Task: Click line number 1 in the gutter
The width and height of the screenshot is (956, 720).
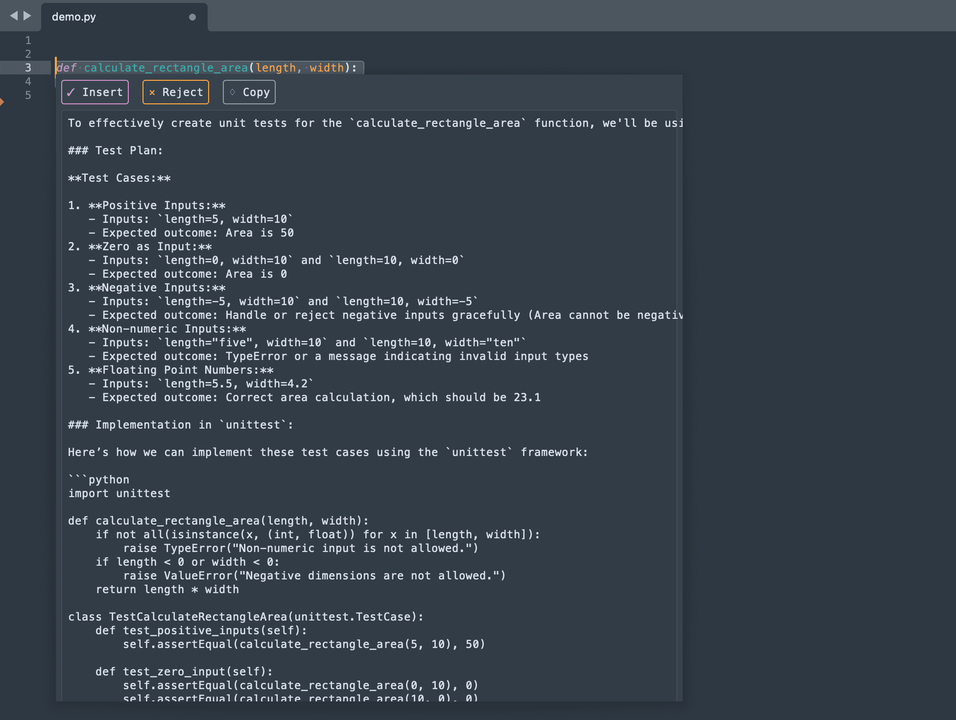Action: (x=28, y=40)
